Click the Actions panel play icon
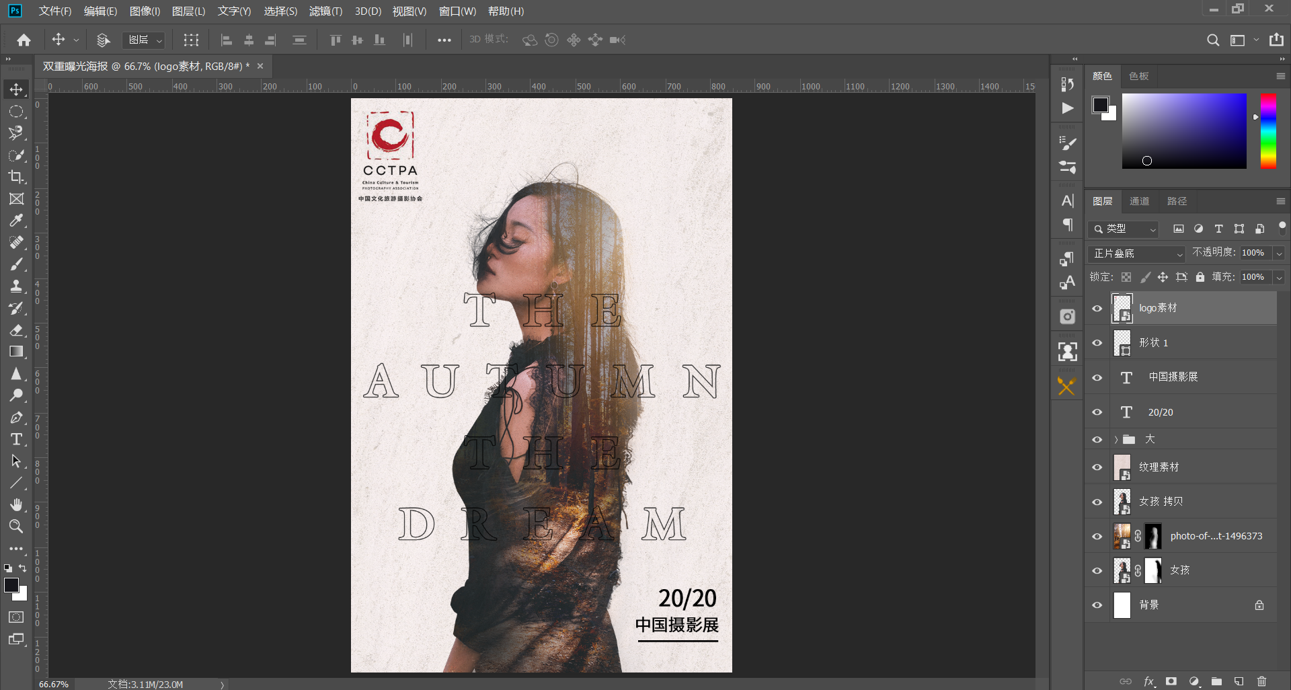 [1067, 108]
